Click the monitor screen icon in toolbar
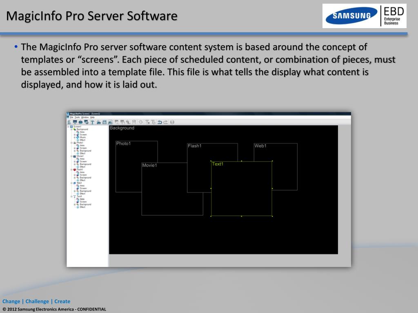 (x=75, y=122)
